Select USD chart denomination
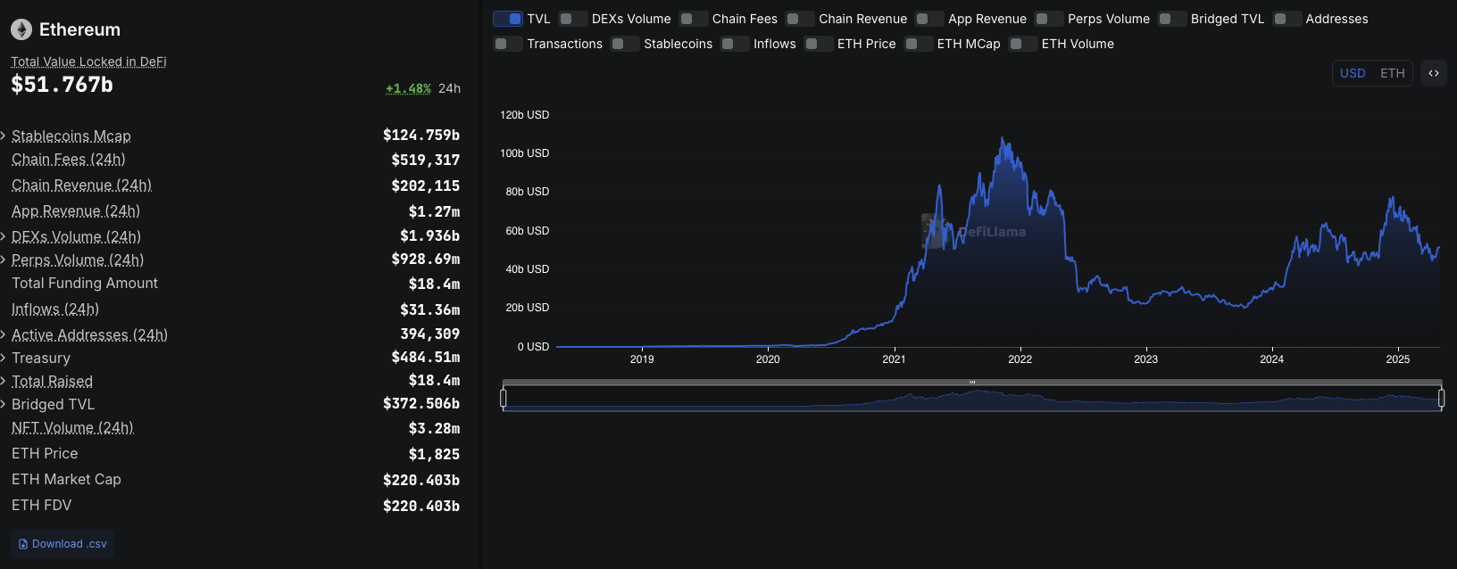The height and width of the screenshot is (569, 1457). click(1353, 73)
